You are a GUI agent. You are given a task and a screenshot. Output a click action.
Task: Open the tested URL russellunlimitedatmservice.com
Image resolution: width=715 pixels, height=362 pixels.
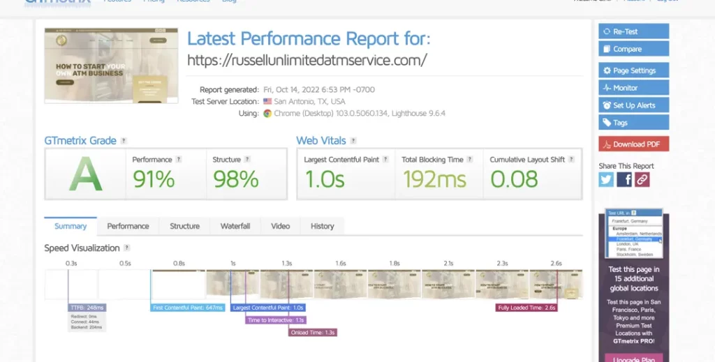(307, 60)
